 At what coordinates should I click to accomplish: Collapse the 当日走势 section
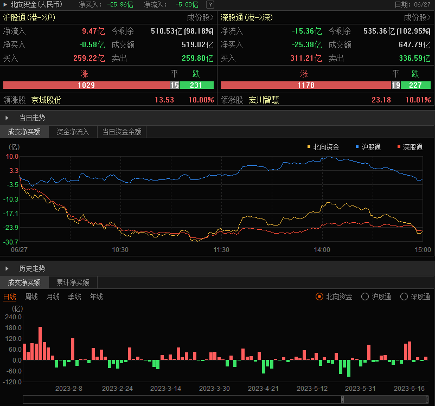[7, 117]
